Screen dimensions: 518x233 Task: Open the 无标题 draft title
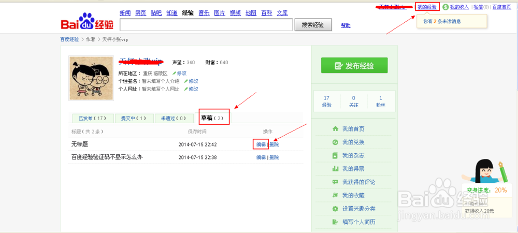pyautogui.click(x=80, y=144)
